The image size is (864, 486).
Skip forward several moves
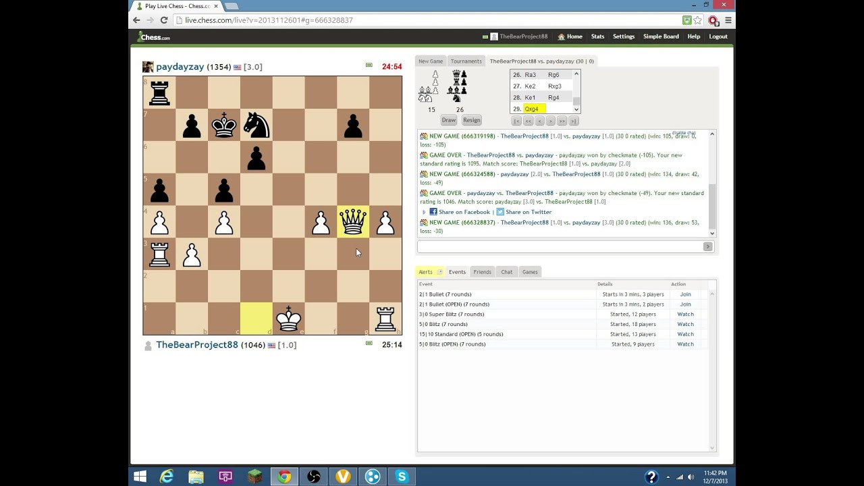pos(562,121)
